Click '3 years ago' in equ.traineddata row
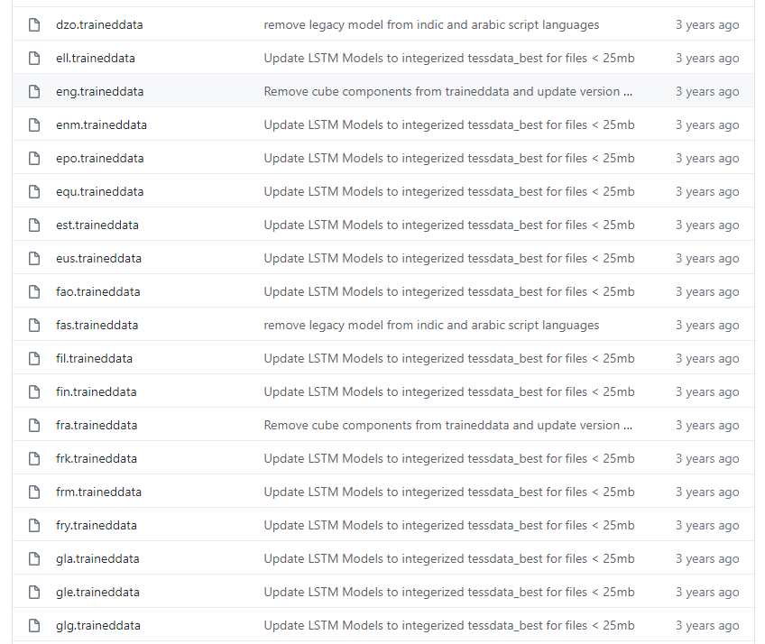The image size is (765, 644). (x=707, y=191)
